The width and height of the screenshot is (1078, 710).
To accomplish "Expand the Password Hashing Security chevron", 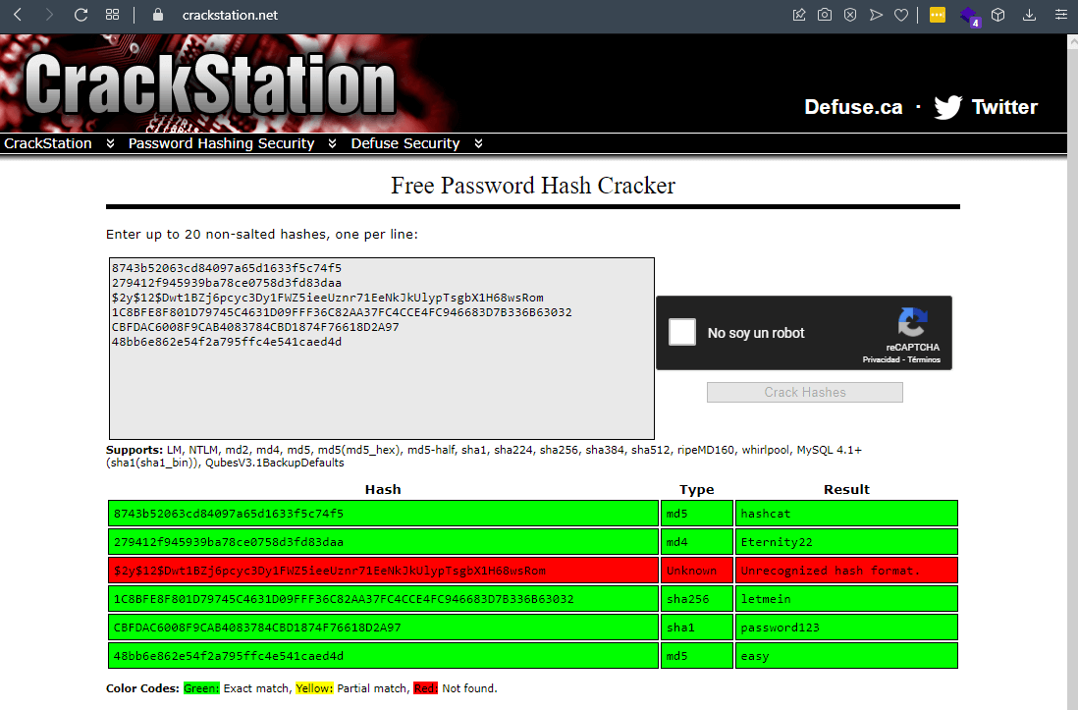I will coord(332,143).
